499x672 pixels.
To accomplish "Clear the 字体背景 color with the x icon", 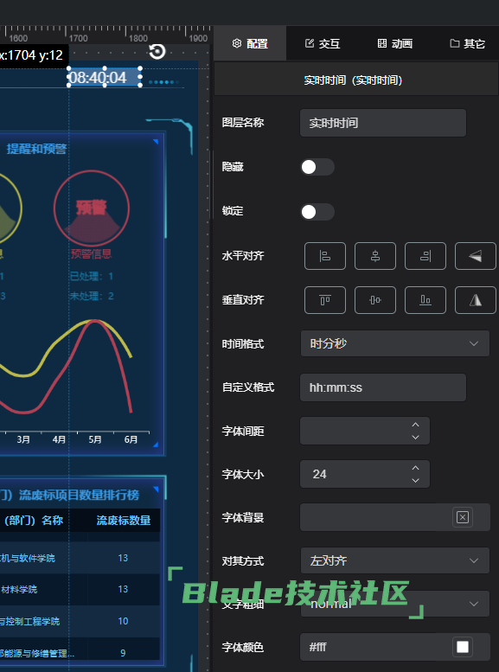I will click(x=463, y=517).
